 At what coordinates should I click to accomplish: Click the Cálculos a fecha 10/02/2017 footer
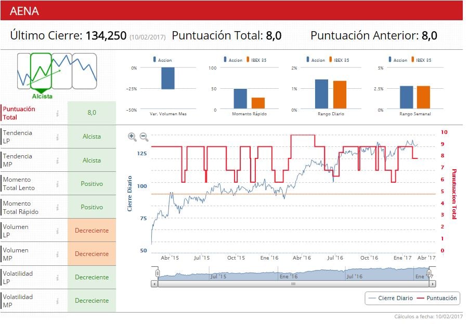click(428, 317)
